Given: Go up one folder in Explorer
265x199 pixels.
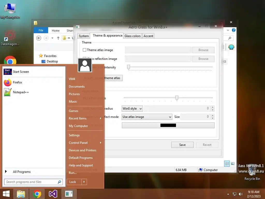Looking at the screenshot, I should [x=58, y=38].
